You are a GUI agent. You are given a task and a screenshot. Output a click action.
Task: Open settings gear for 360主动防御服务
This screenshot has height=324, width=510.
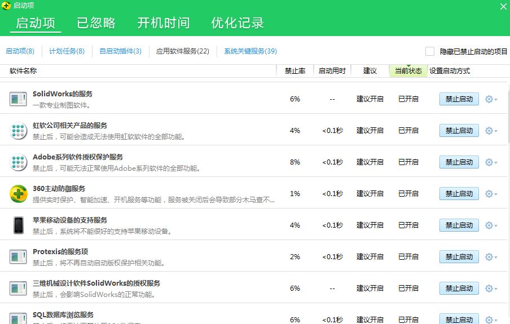(x=491, y=194)
